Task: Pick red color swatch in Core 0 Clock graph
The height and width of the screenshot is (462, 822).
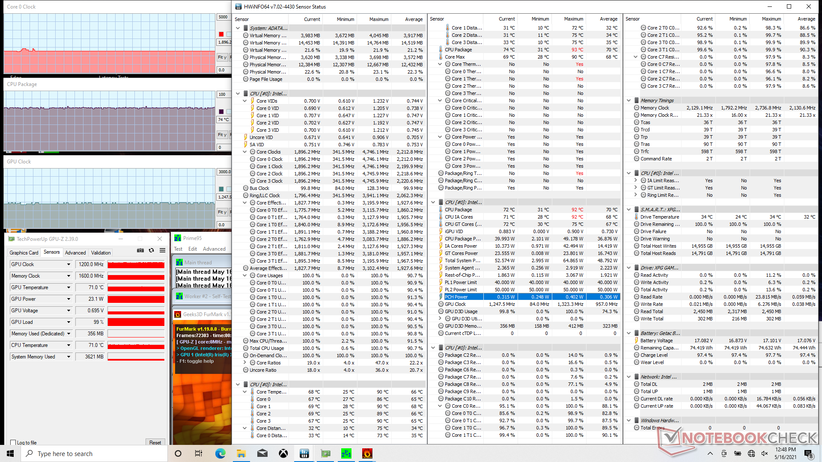Action: click(x=221, y=34)
